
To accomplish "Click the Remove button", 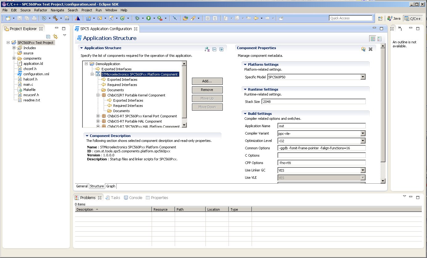I will [x=207, y=90].
